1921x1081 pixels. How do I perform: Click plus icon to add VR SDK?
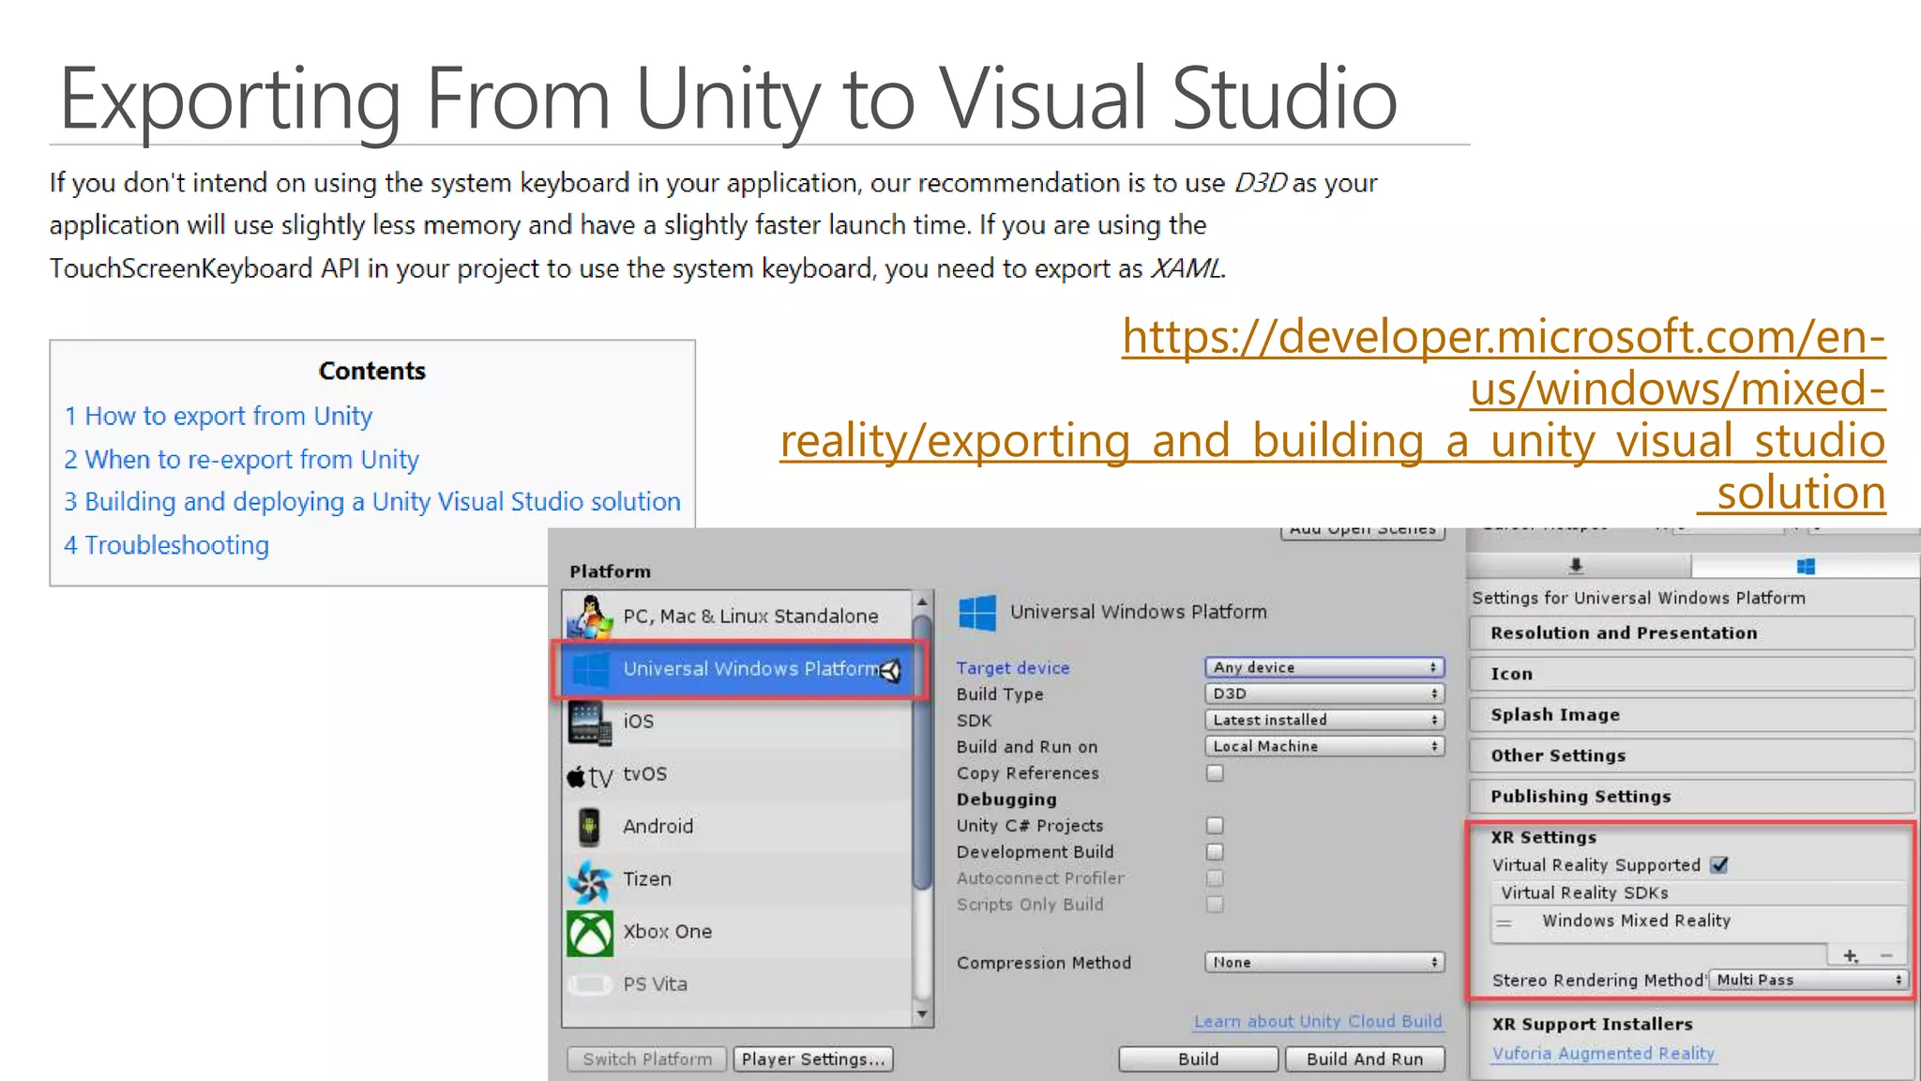[x=1850, y=955]
